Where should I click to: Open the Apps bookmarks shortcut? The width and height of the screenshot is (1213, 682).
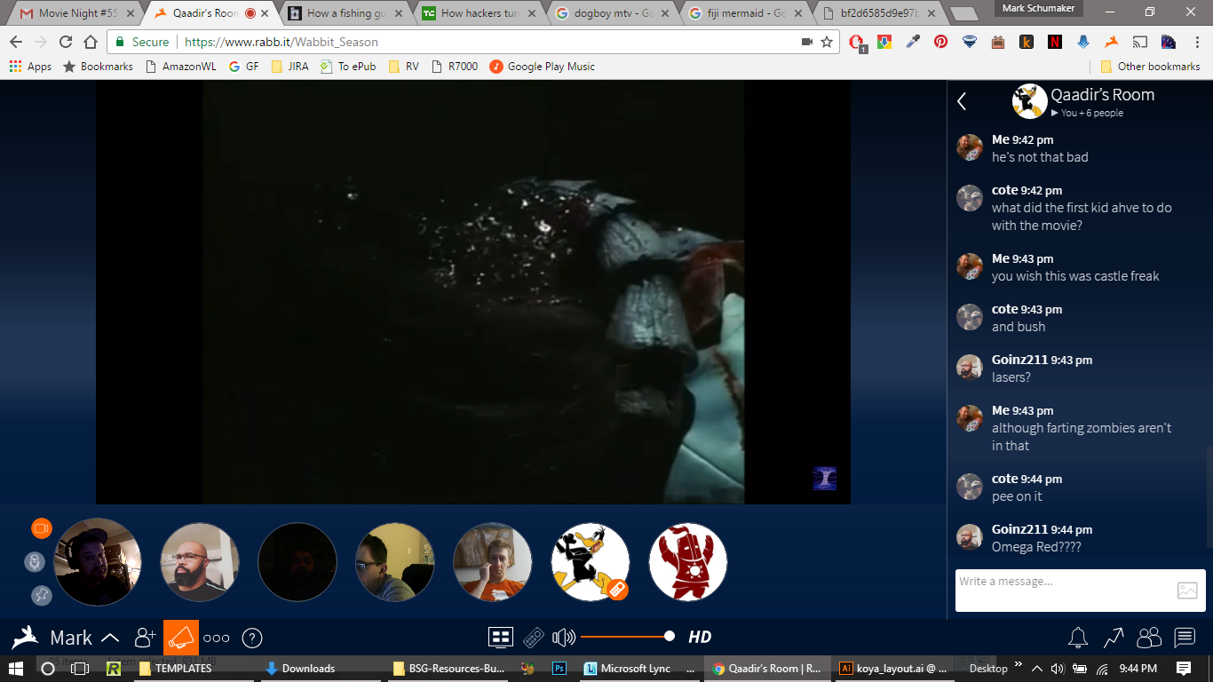tap(30, 67)
